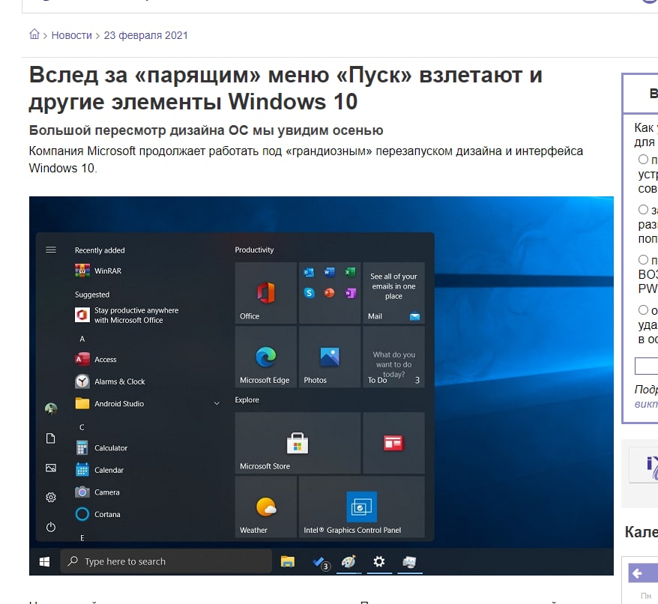Open Calculator from the app list

[101, 448]
